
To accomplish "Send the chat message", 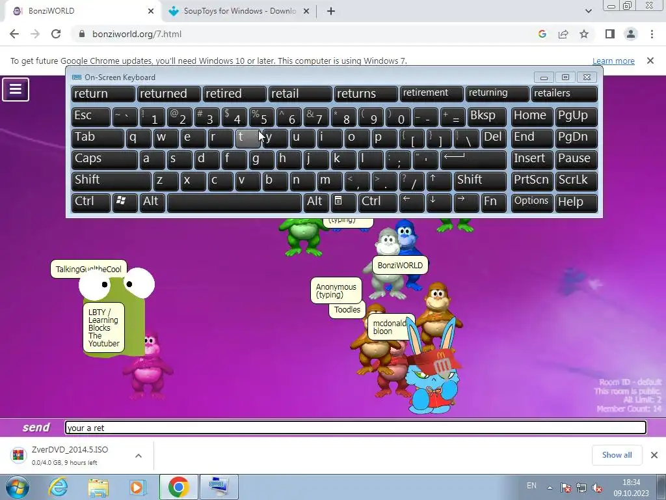I will pyautogui.click(x=36, y=427).
